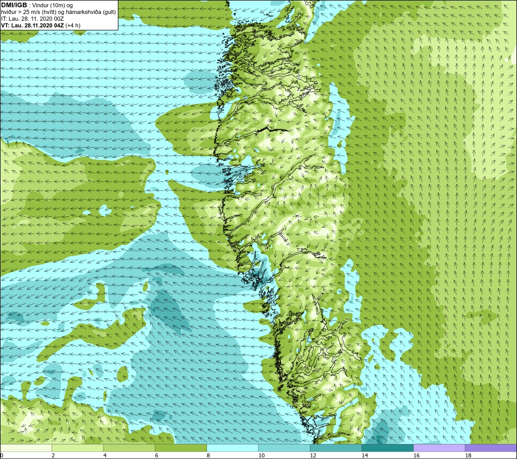Click the 6–8 m/s olive green swatch
The image size is (517, 459).
click(180, 448)
